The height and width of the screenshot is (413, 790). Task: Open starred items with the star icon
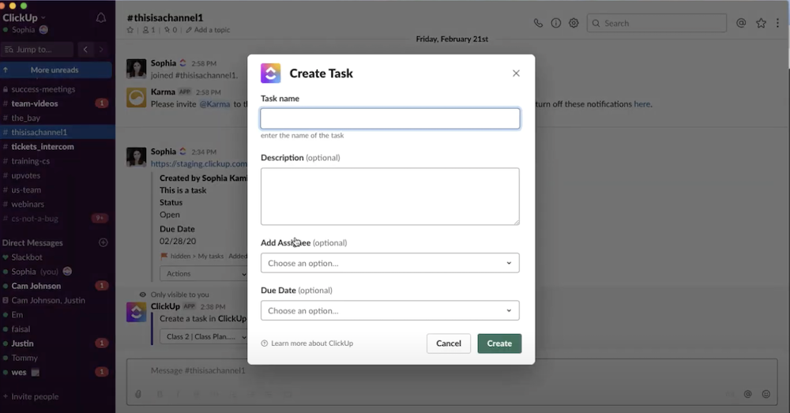(x=761, y=23)
